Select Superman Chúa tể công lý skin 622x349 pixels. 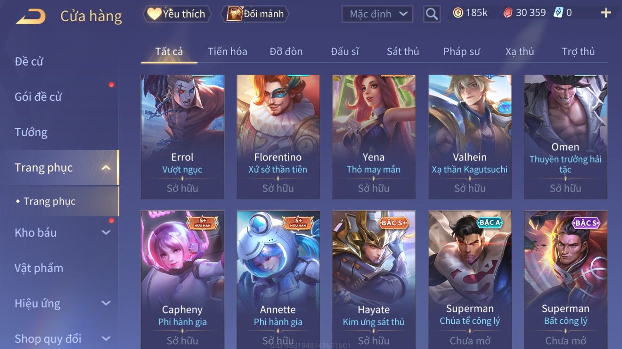[x=470, y=280]
